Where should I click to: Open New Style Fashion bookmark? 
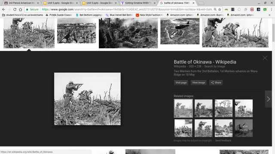pyautogui.click(x=150, y=15)
